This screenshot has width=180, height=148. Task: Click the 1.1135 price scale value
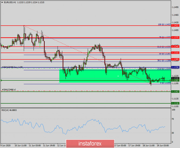[175, 99]
